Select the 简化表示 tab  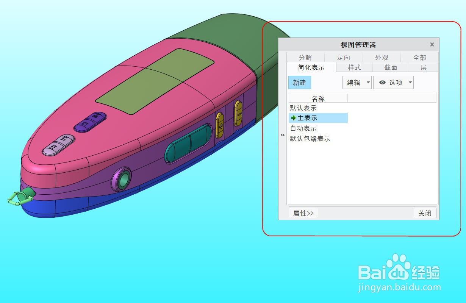click(x=311, y=67)
